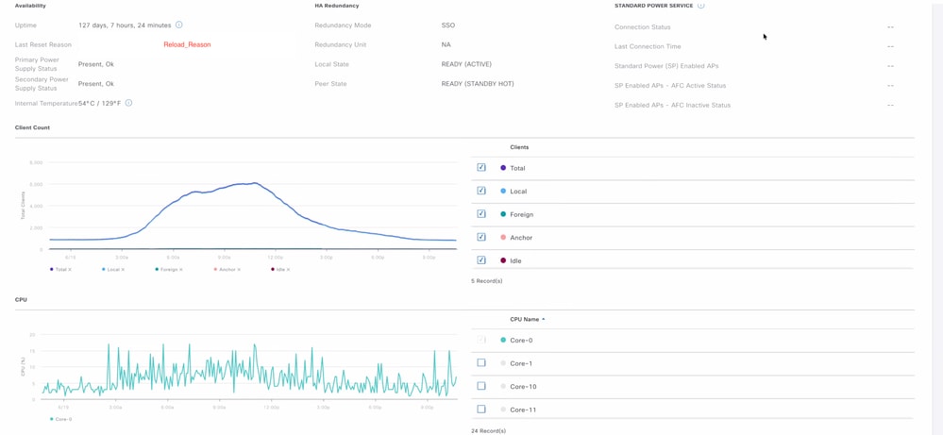Open the Standard Power Service info icon

pyautogui.click(x=701, y=6)
